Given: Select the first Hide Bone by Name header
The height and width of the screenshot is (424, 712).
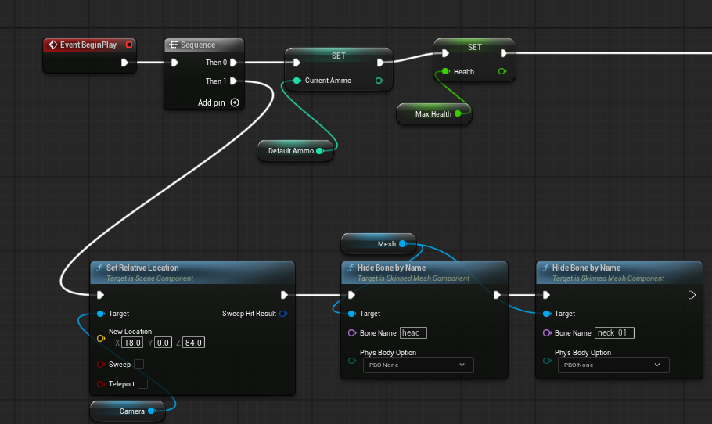Looking at the screenshot, I should coord(424,272).
